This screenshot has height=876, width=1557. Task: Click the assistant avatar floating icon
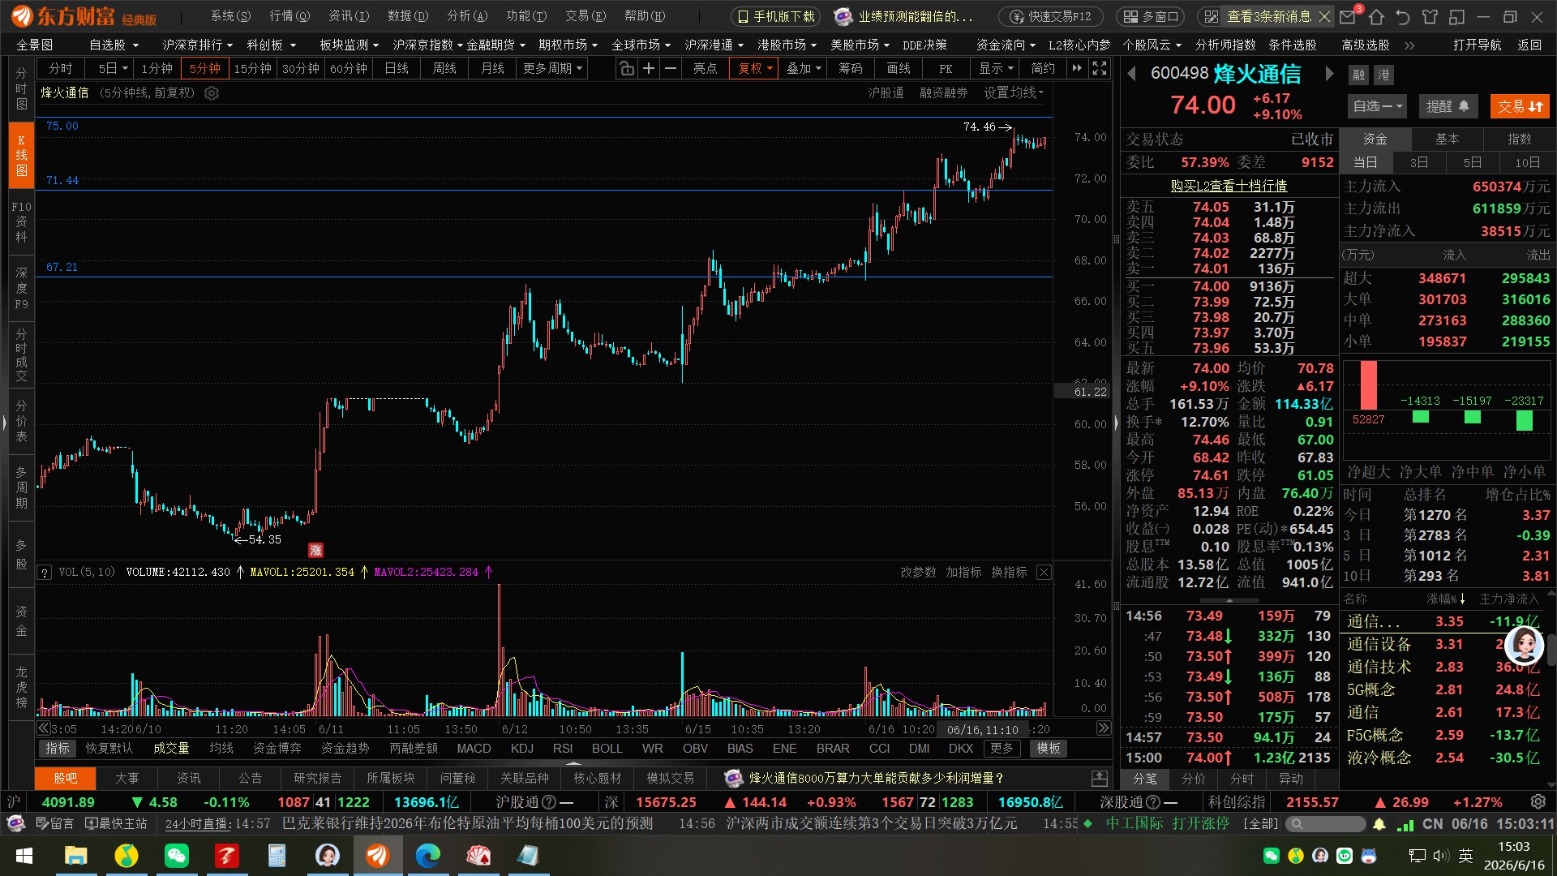(x=1524, y=646)
